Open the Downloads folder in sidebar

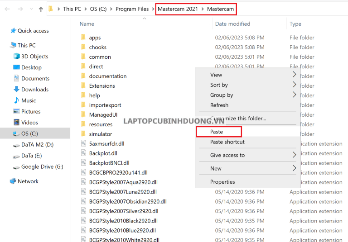(34, 90)
